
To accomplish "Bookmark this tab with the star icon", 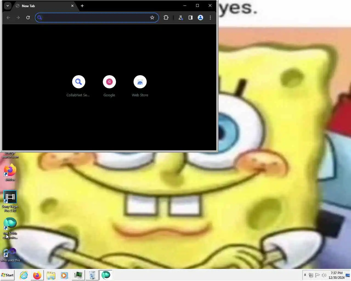I will tap(152, 18).
